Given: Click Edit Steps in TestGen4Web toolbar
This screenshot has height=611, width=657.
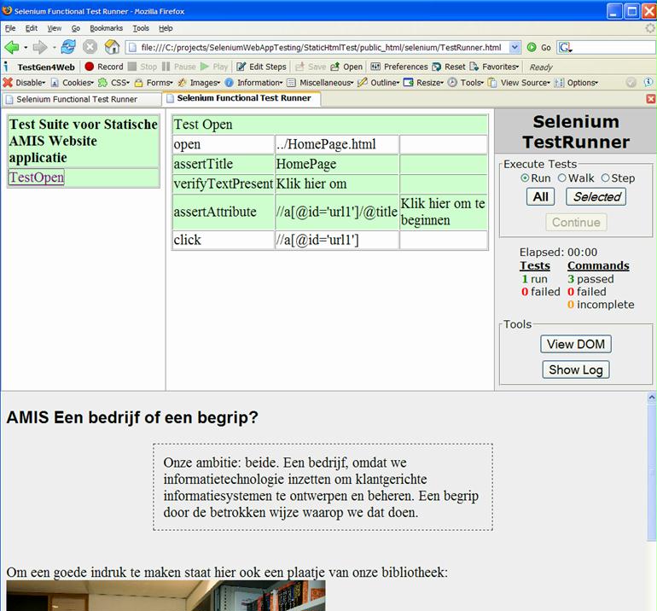Looking at the screenshot, I should pyautogui.click(x=261, y=67).
